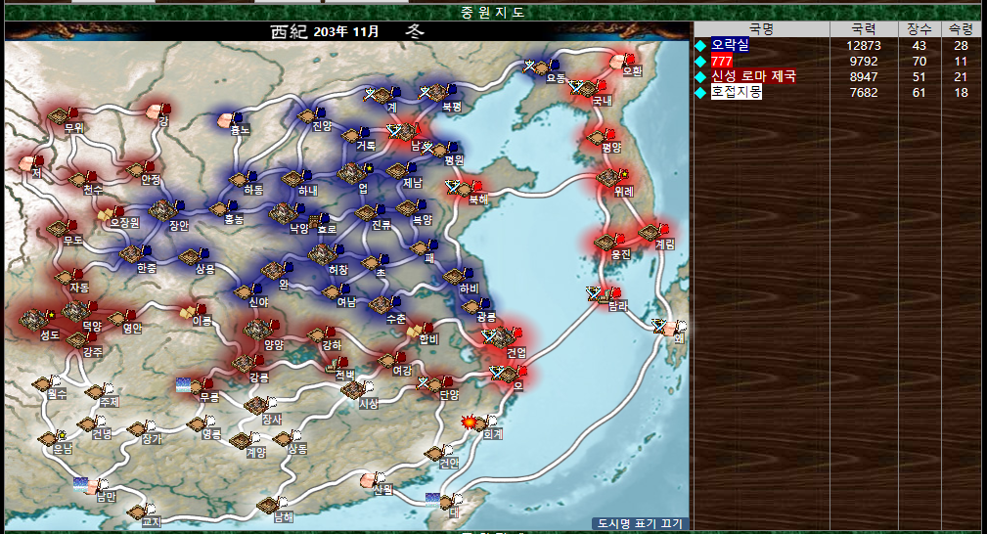This screenshot has width=987, height=534.
Task: Select the 요동 city icon
Action: coord(541,67)
